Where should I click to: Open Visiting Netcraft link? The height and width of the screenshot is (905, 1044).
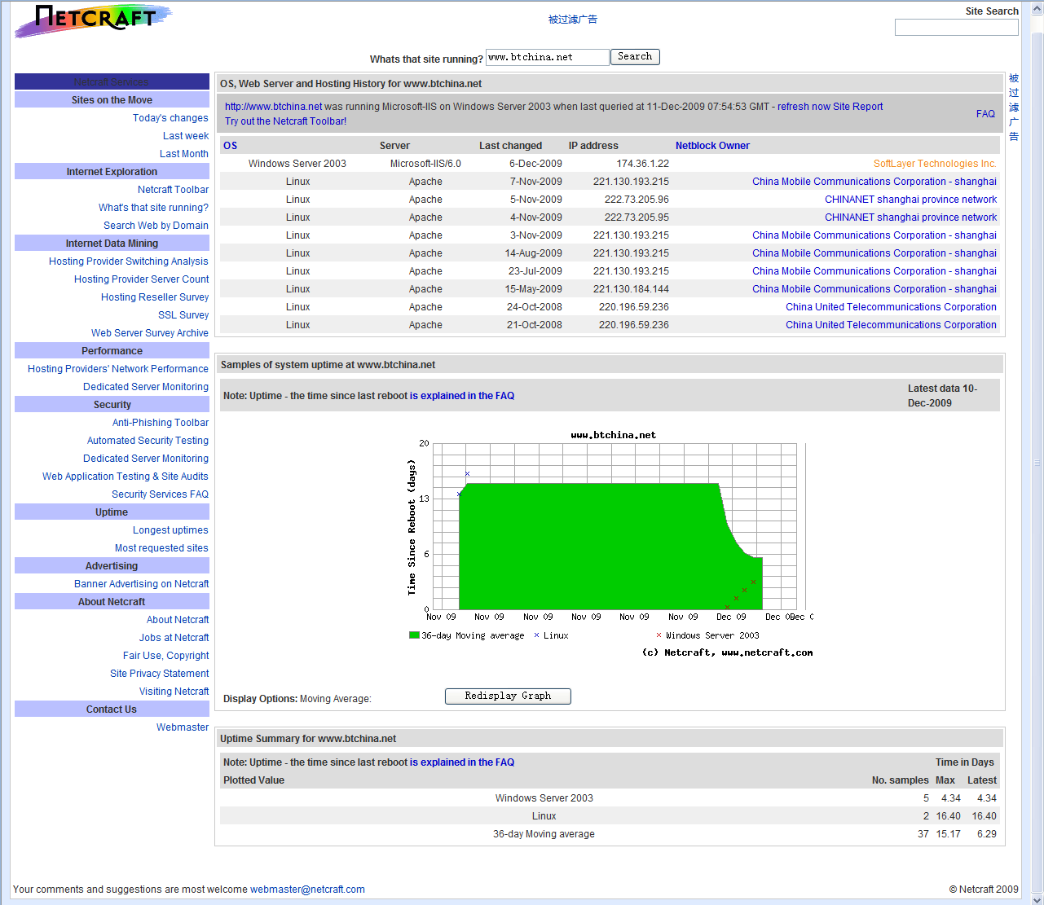174,692
